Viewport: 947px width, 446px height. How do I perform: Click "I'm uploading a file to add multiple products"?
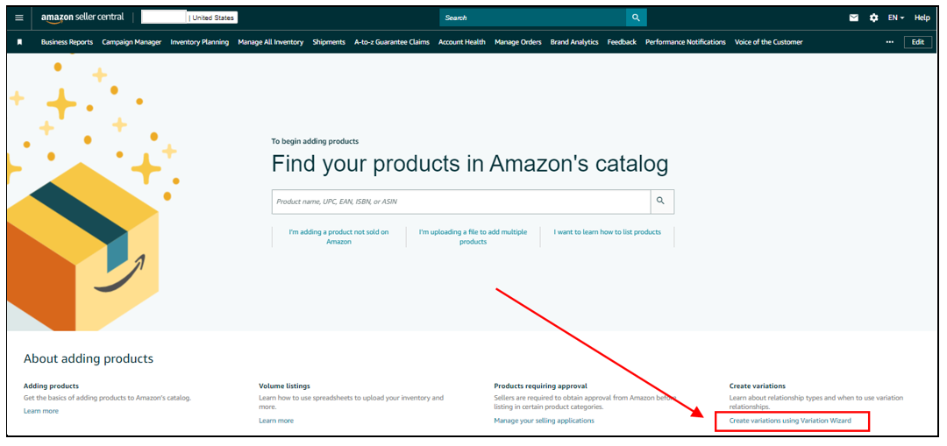473,237
